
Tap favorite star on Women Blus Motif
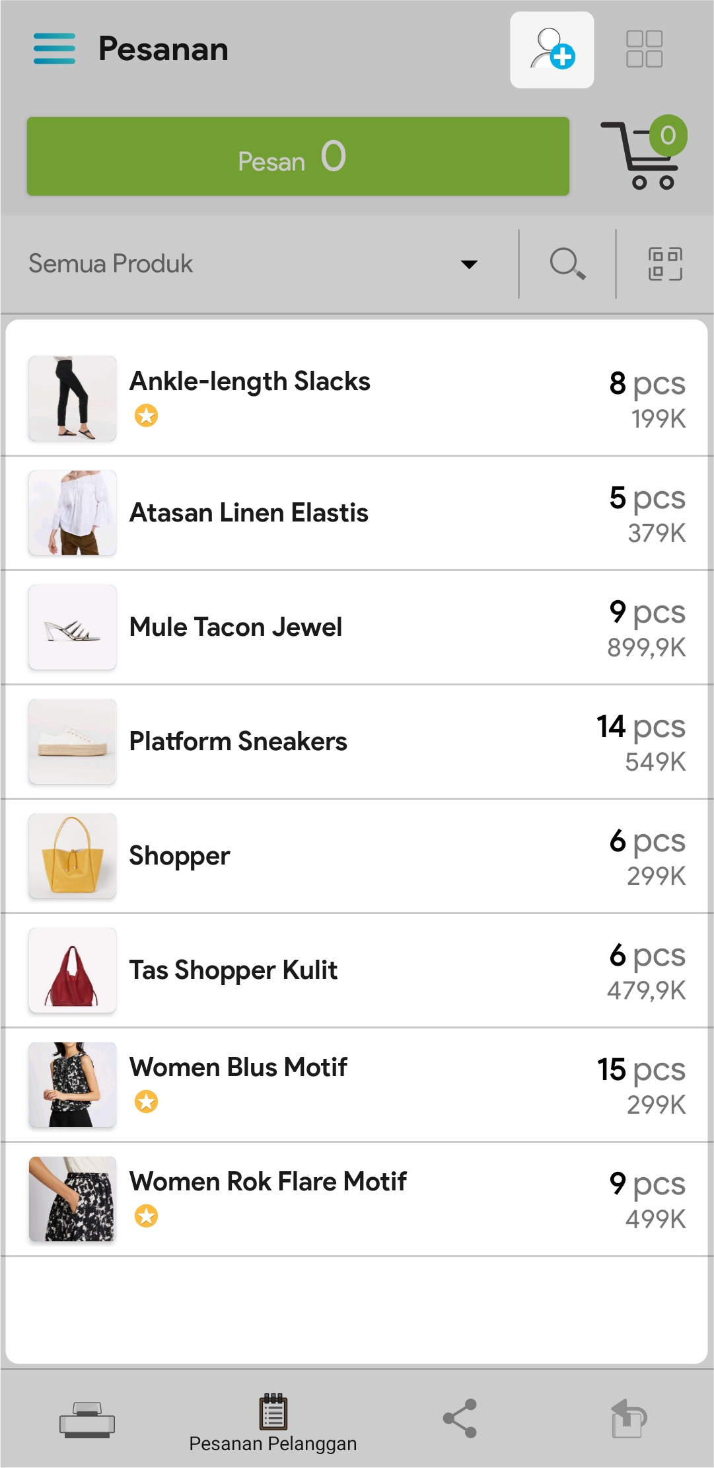146,1101
